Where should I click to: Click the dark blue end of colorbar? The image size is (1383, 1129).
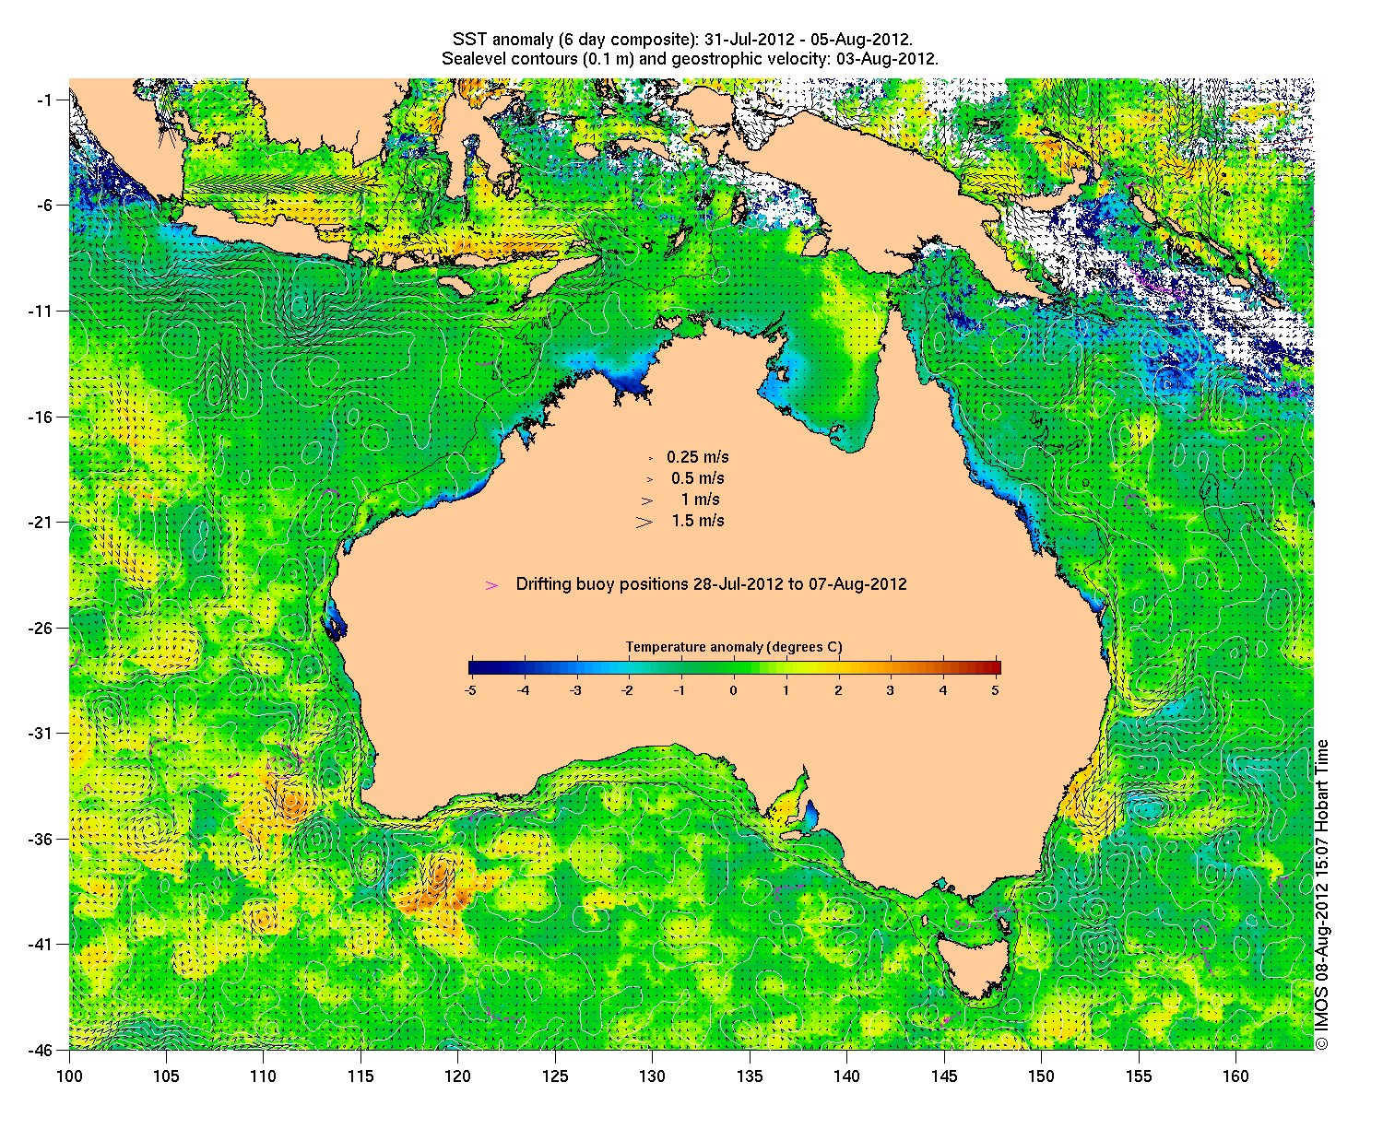[474, 668]
